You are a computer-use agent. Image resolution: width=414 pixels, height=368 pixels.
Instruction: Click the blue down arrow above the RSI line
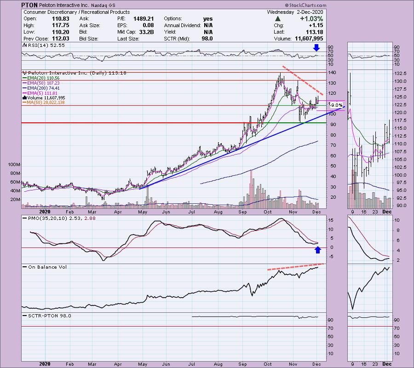[x=316, y=47]
